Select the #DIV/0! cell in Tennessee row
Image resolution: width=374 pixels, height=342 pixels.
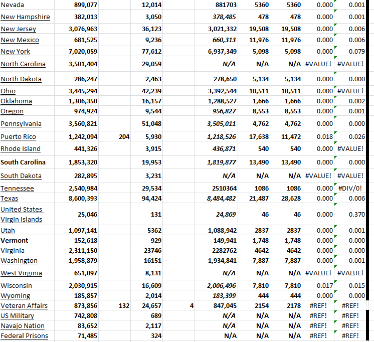tap(350, 189)
